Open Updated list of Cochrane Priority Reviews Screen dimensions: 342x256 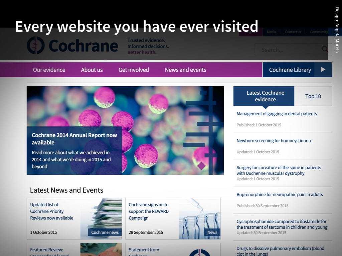[x=52, y=211]
